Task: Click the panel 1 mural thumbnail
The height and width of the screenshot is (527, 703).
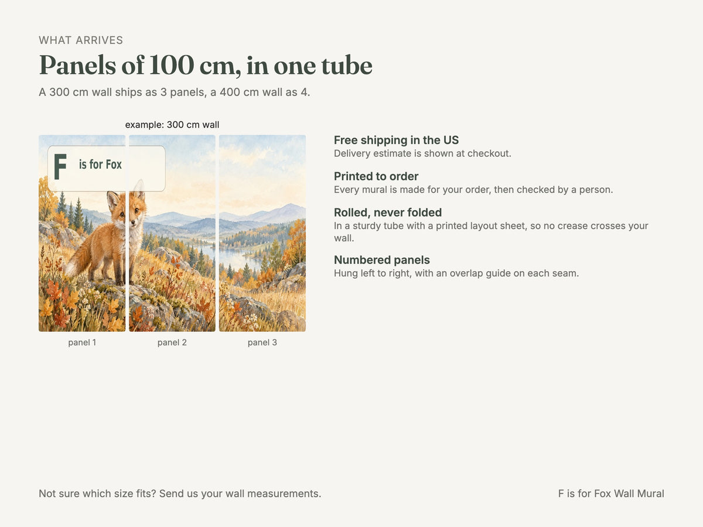Action: click(x=82, y=234)
